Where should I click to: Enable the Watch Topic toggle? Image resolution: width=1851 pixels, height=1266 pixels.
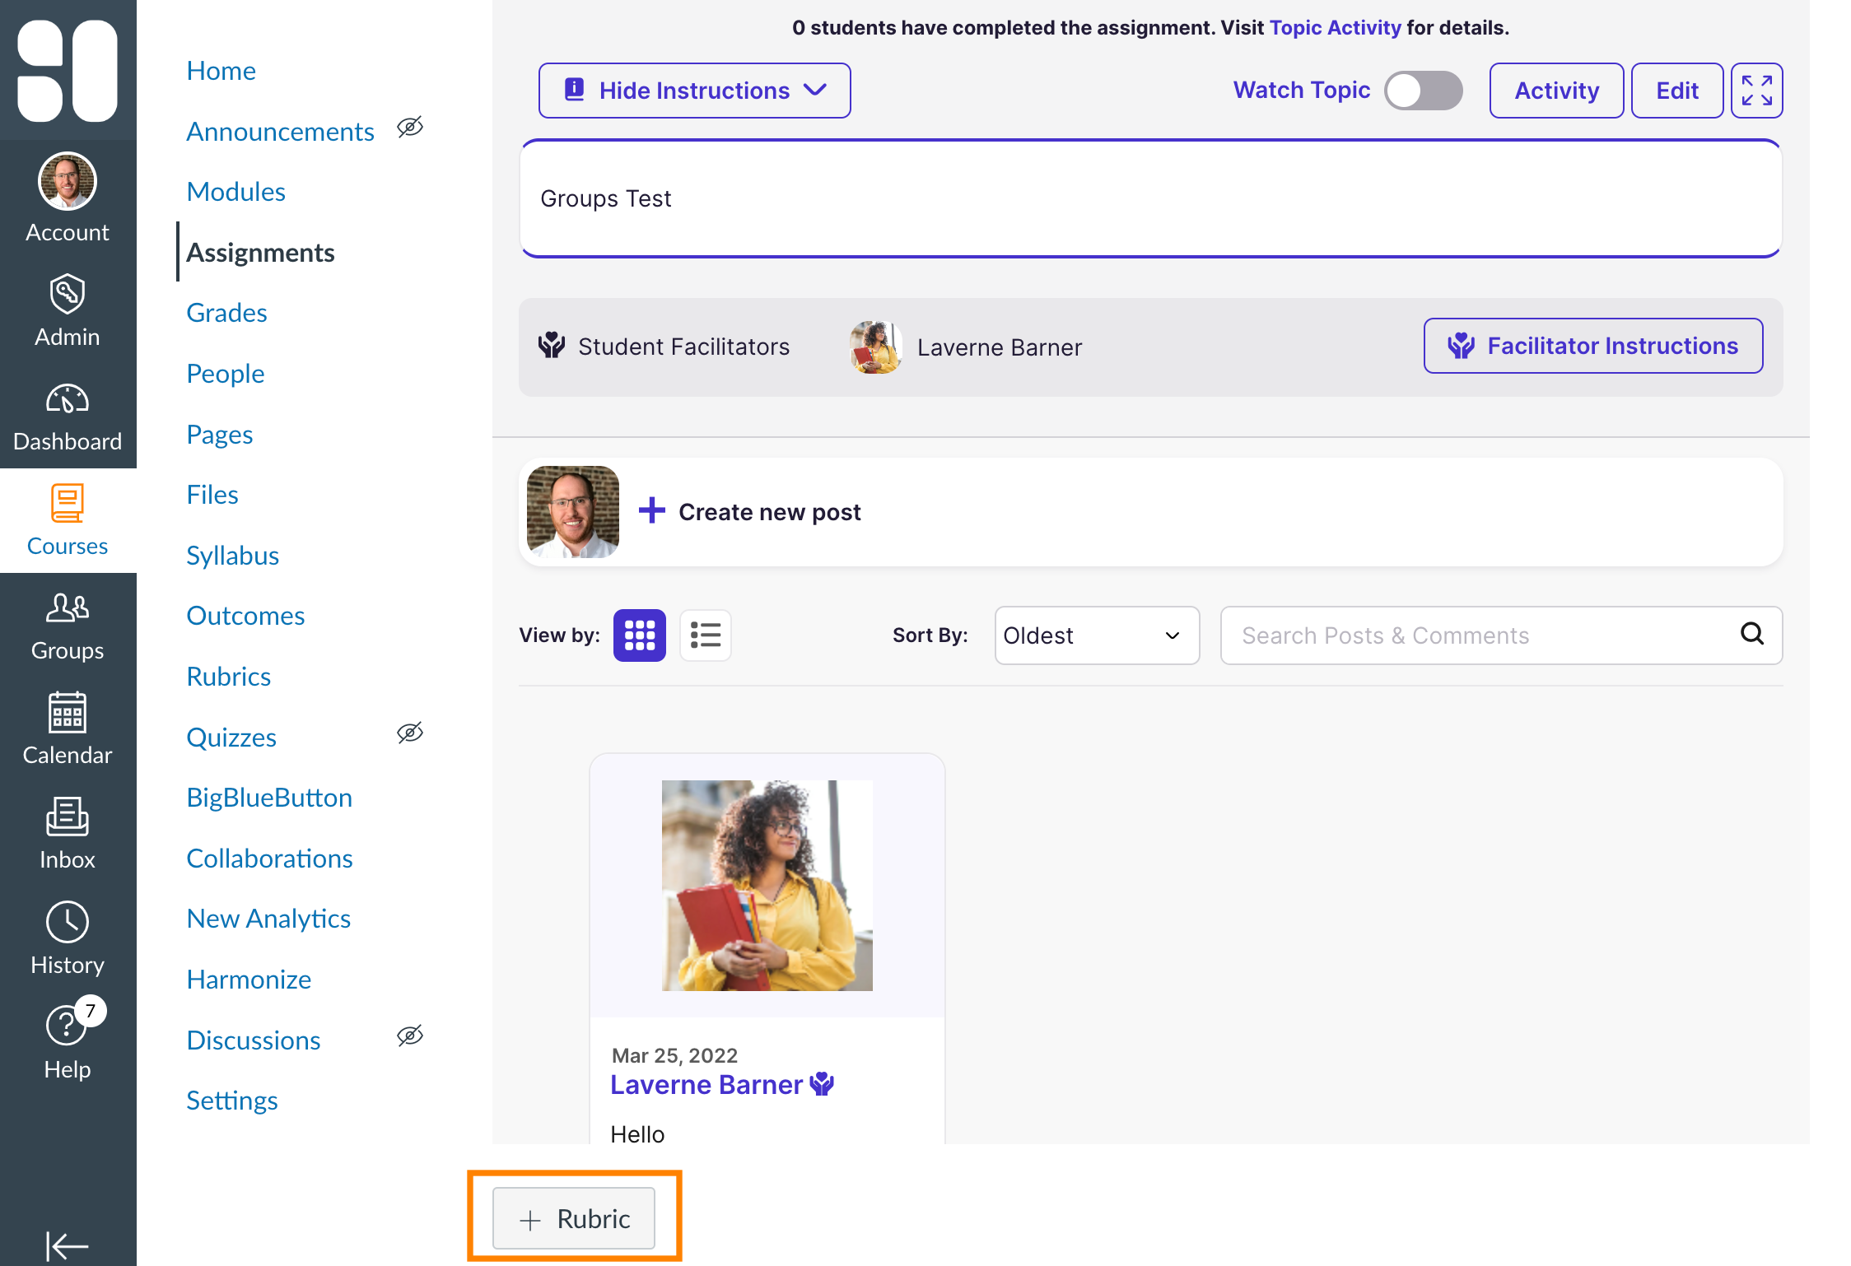pos(1423,91)
